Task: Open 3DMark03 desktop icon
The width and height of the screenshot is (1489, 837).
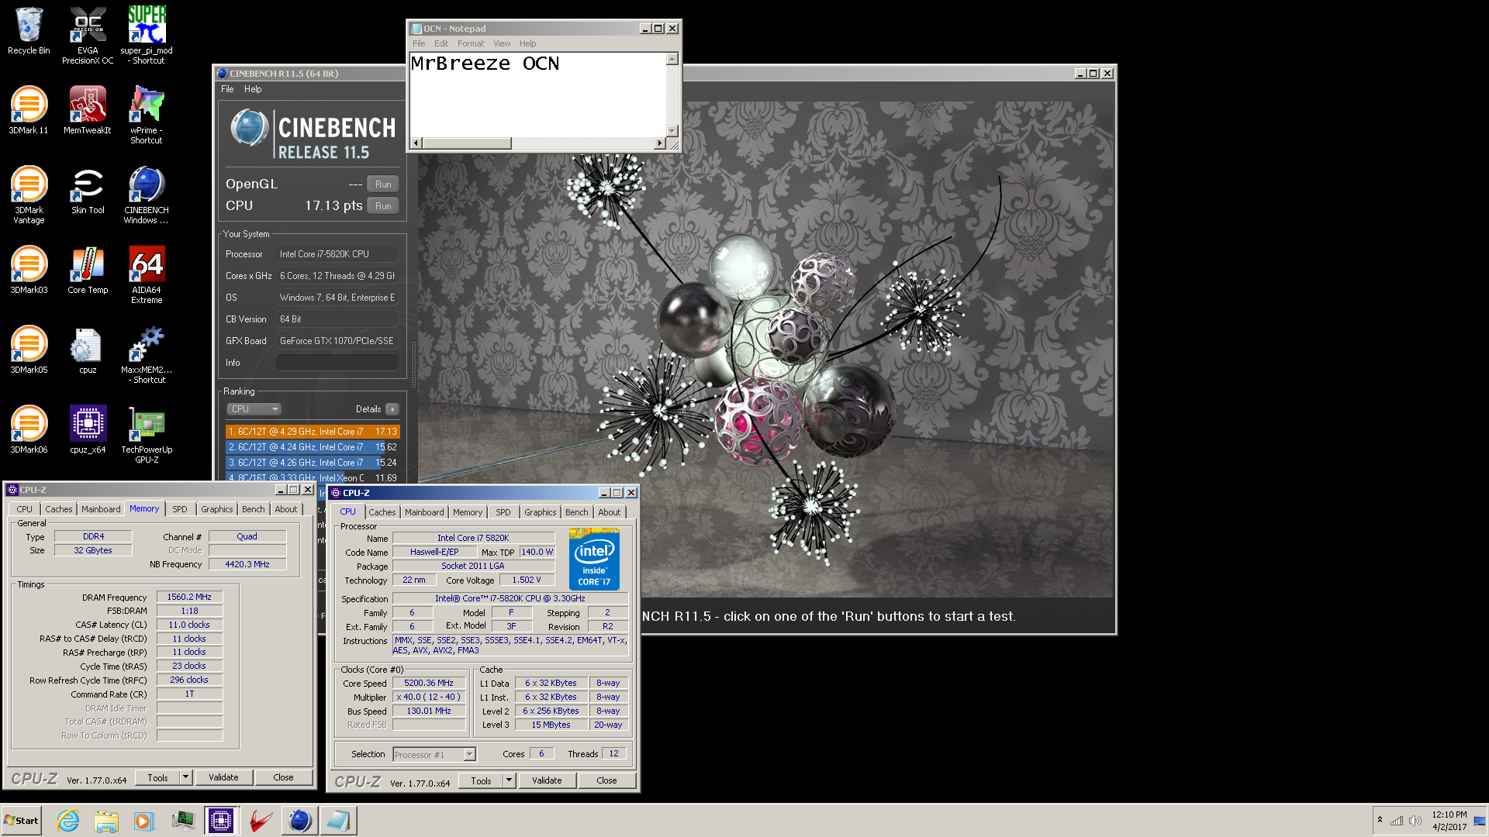Action: (x=29, y=270)
